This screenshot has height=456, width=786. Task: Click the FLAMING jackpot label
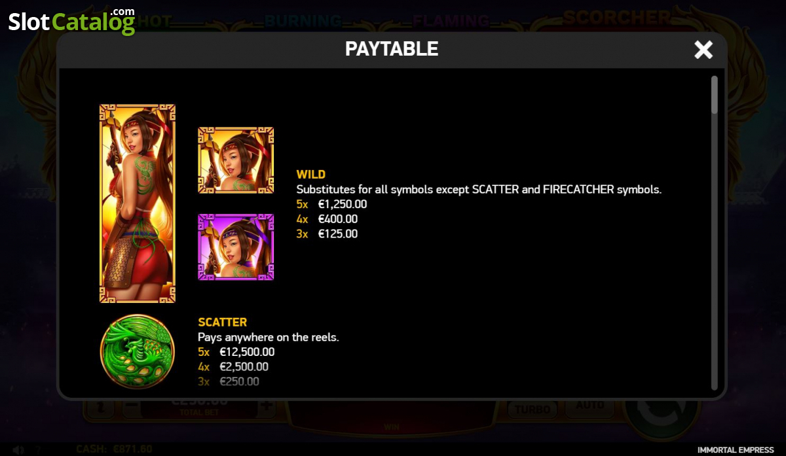tap(451, 22)
